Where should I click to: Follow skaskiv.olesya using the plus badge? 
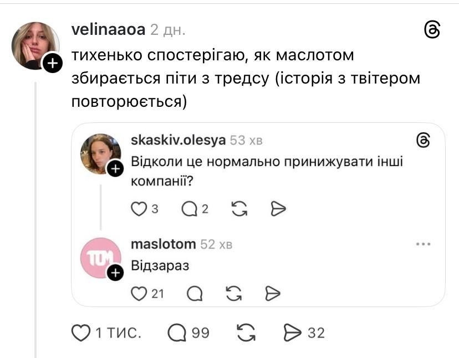pyautogui.click(x=114, y=169)
